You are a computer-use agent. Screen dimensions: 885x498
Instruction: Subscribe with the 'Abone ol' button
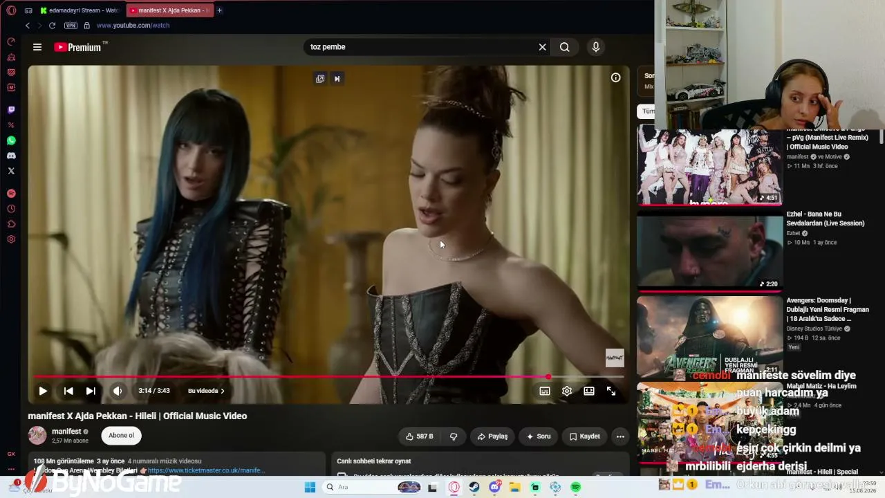click(x=121, y=436)
